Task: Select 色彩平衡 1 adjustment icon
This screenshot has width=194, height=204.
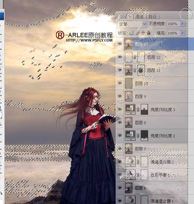Action: [130, 174]
